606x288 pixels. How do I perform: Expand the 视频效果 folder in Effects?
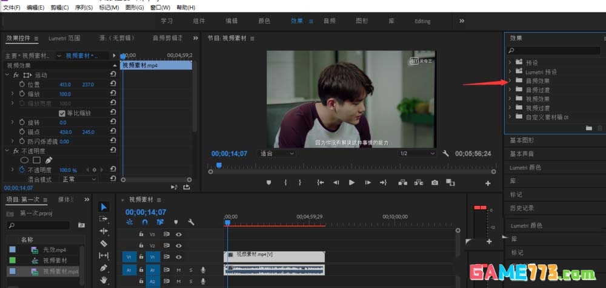coord(510,99)
